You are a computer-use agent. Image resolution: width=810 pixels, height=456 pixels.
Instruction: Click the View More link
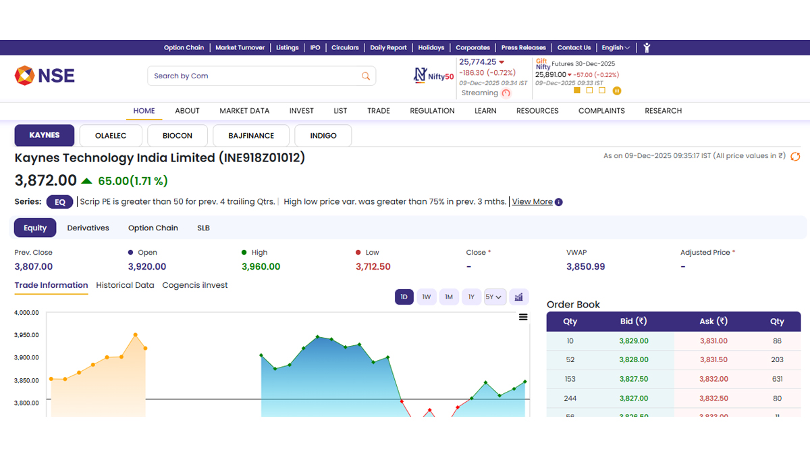[532, 201]
